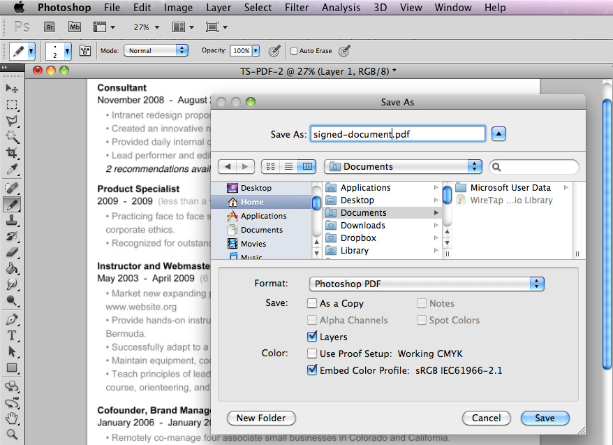Viewport: 613px width, 445px height.
Task: Switch Save dialog to column view
Action: [307, 166]
